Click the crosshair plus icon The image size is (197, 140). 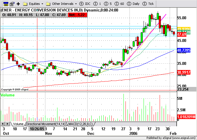[18, 4]
